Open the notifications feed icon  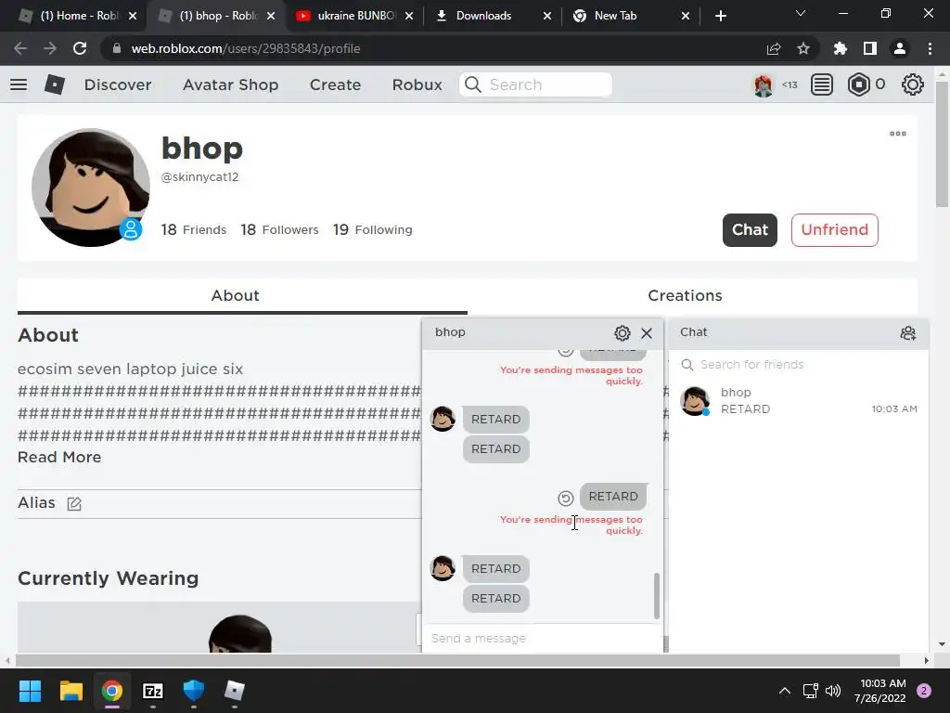pyautogui.click(x=822, y=84)
